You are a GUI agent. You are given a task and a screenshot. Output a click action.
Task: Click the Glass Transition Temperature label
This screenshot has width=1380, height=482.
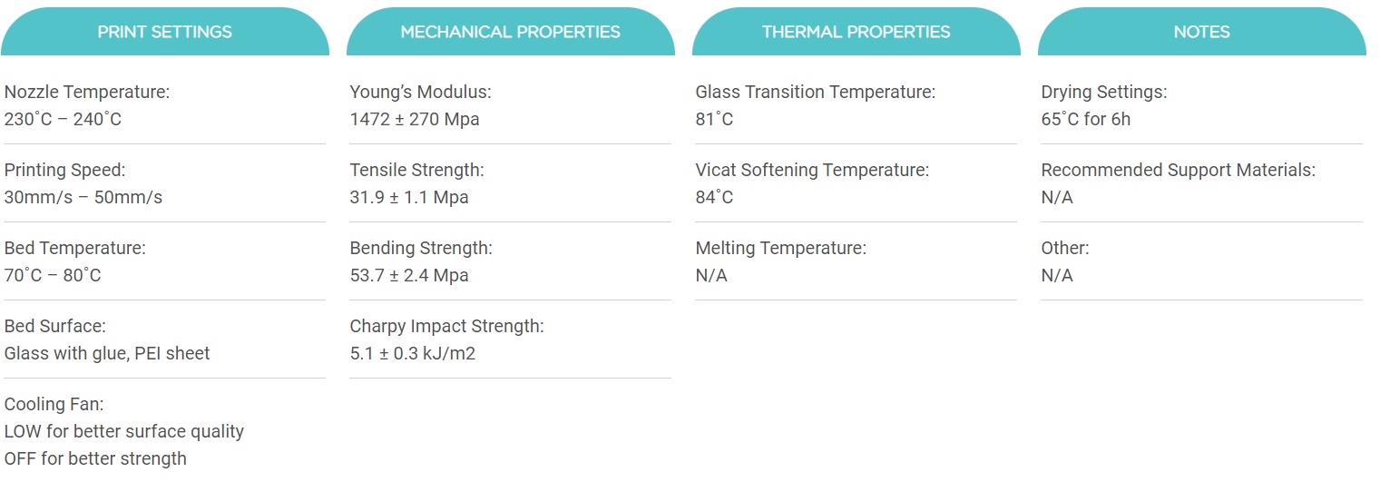pos(815,92)
